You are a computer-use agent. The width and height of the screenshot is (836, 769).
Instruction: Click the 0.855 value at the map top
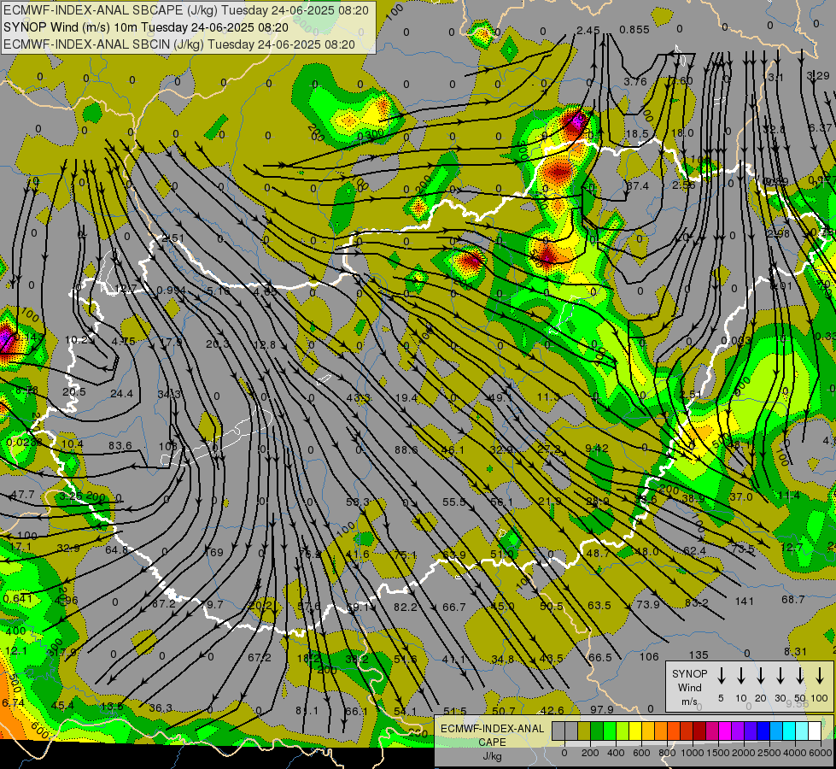pos(634,30)
